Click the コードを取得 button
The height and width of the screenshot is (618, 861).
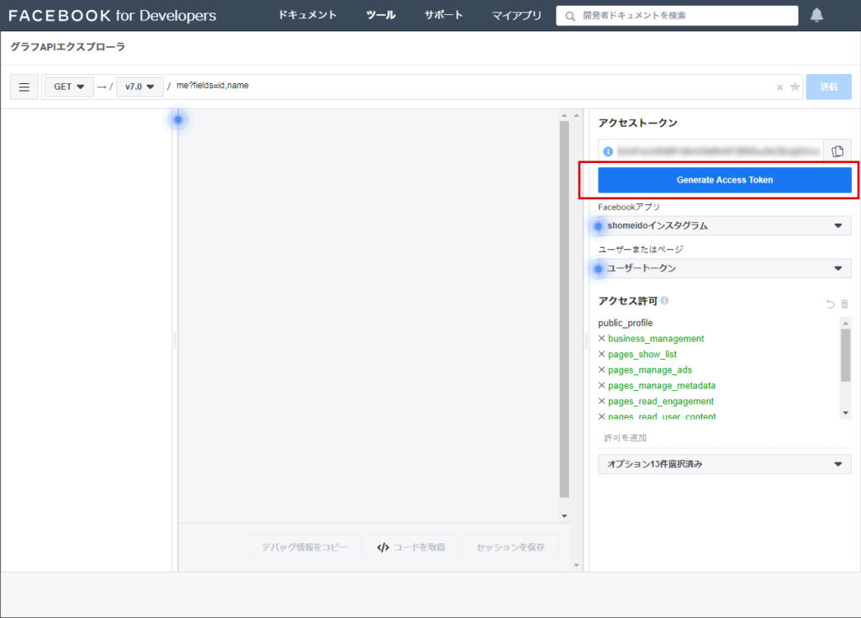pos(411,547)
